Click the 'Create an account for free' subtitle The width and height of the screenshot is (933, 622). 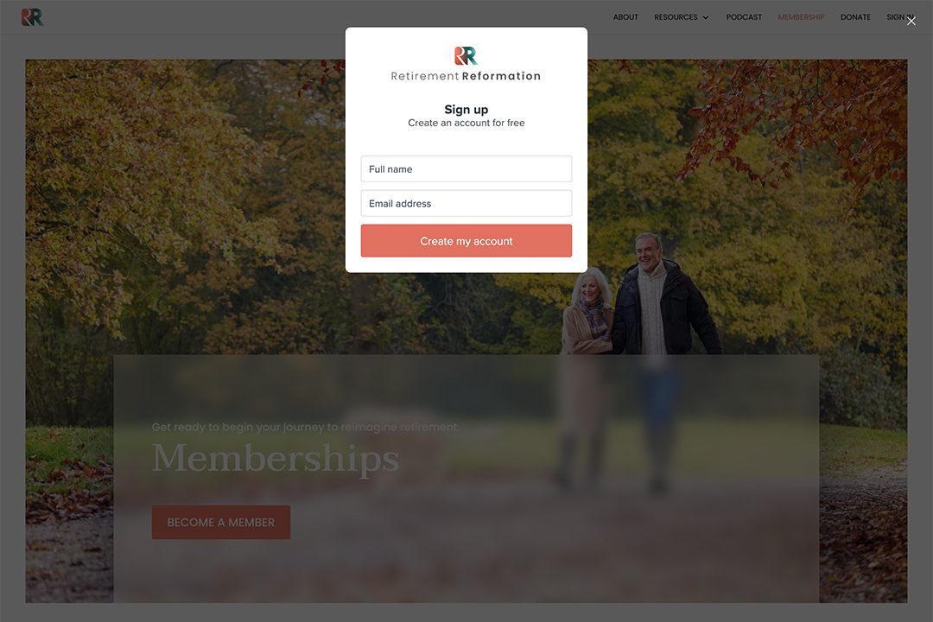[x=466, y=124]
